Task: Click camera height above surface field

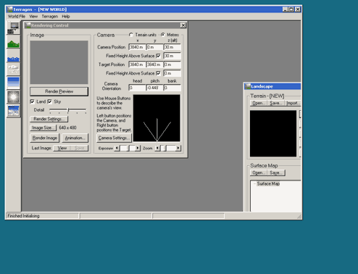Action: coord(172,56)
